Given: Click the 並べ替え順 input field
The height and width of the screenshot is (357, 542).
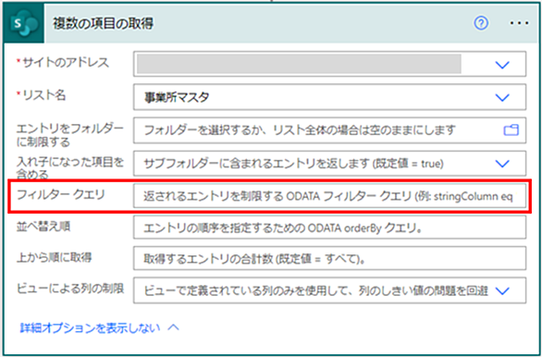Looking at the screenshot, I should [x=330, y=228].
